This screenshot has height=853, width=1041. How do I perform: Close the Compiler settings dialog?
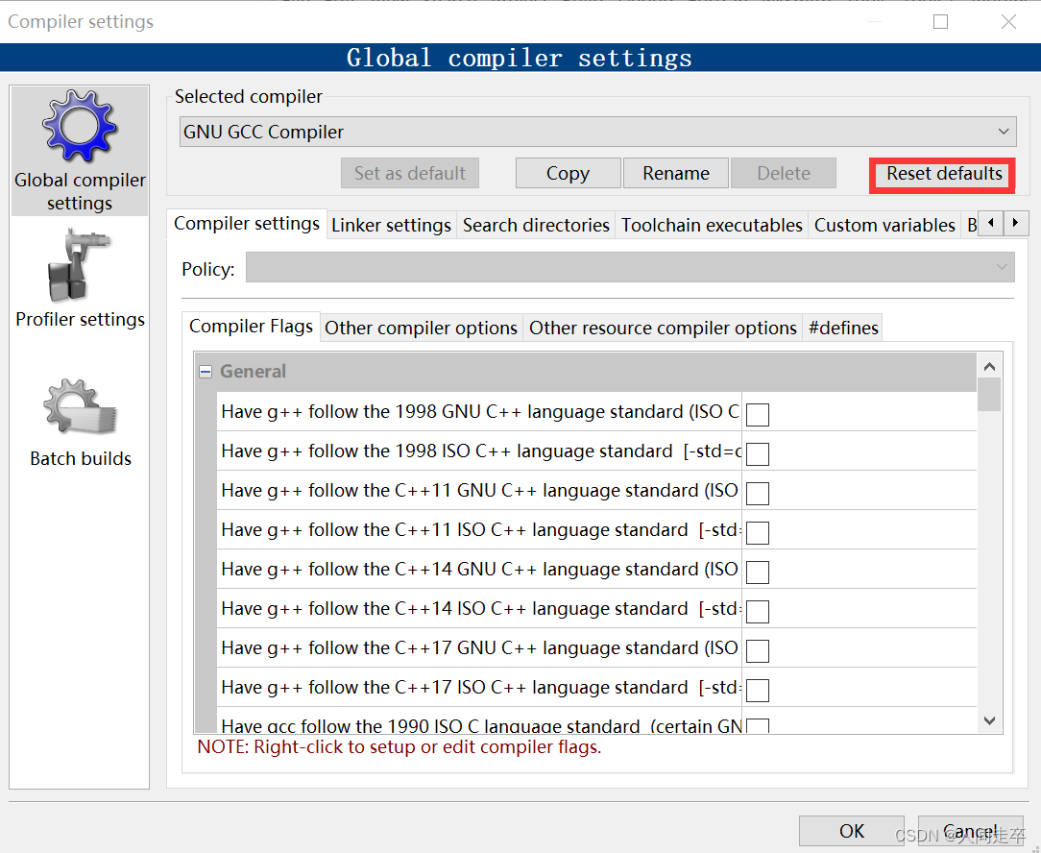coord(1008,22)
